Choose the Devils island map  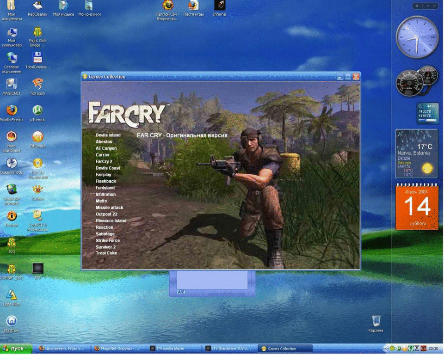[x=108, y=135]
